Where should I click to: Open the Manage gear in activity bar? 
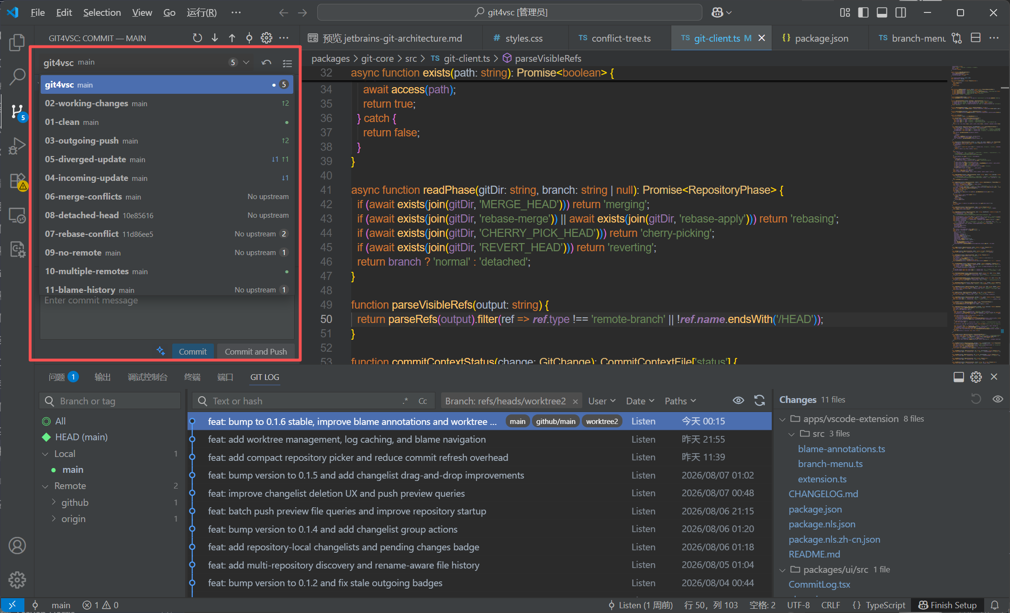tap(17, 580)
